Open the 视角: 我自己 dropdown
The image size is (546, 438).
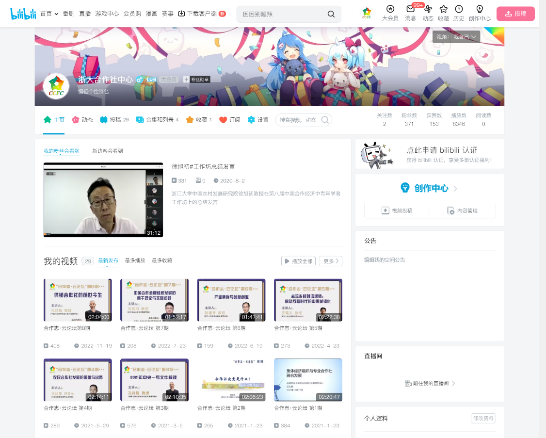point(456,37)
